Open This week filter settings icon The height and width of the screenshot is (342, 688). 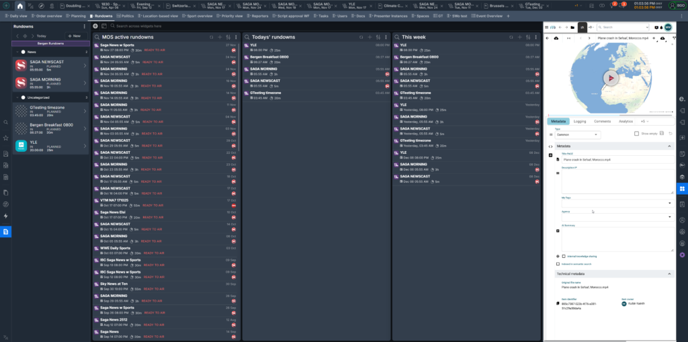point(528,38)
